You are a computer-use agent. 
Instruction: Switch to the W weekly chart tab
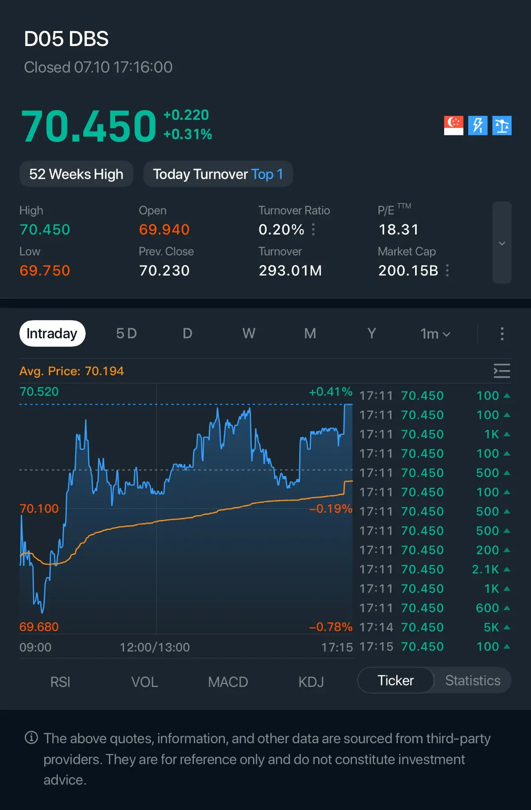[249, 334]
